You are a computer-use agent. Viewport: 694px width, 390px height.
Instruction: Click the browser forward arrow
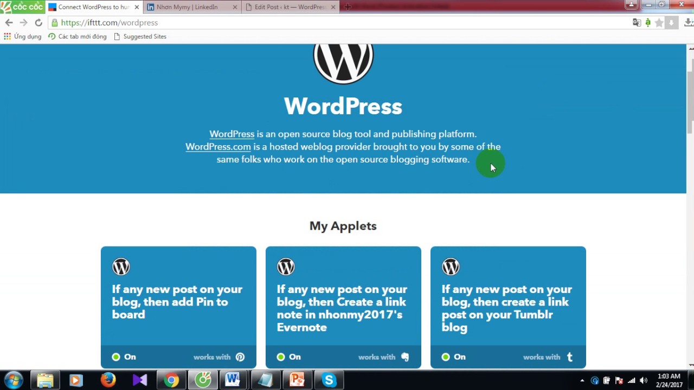[x=23, y=23]
